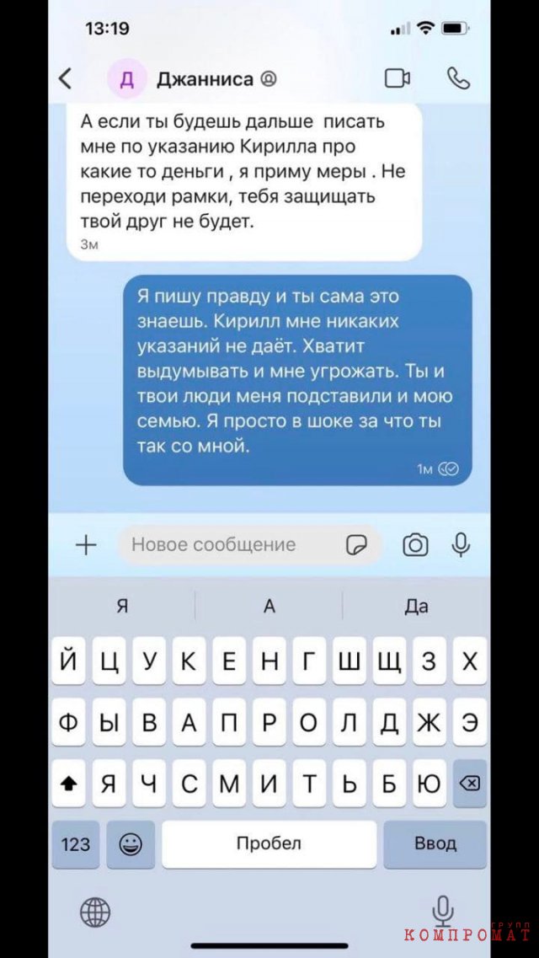Image resolution: width=539 pixels, height=958 pixels.
Task: Switch keyboard language with globe icon
Action: [x=95, y=913]
